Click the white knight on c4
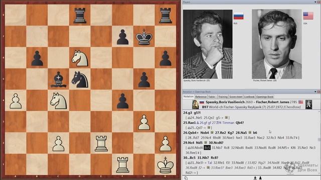 (59, 101)
